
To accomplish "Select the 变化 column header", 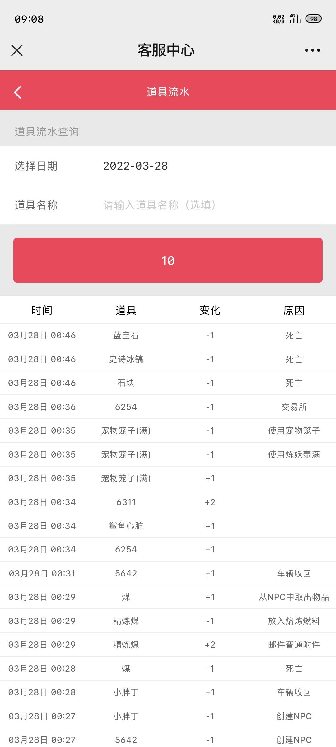I will coord(210,310).
